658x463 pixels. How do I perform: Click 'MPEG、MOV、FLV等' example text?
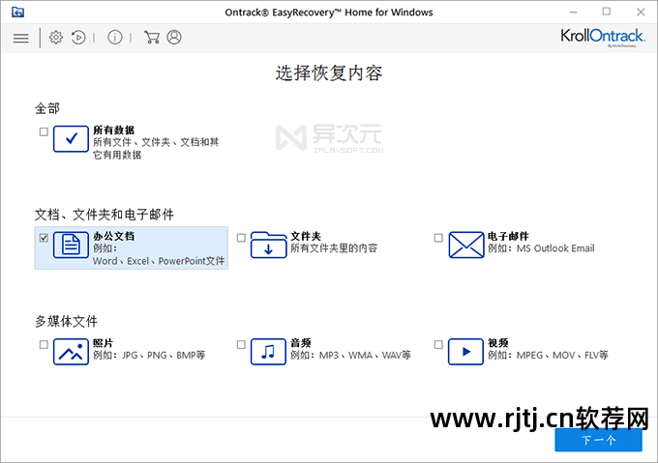click(562, 356)
